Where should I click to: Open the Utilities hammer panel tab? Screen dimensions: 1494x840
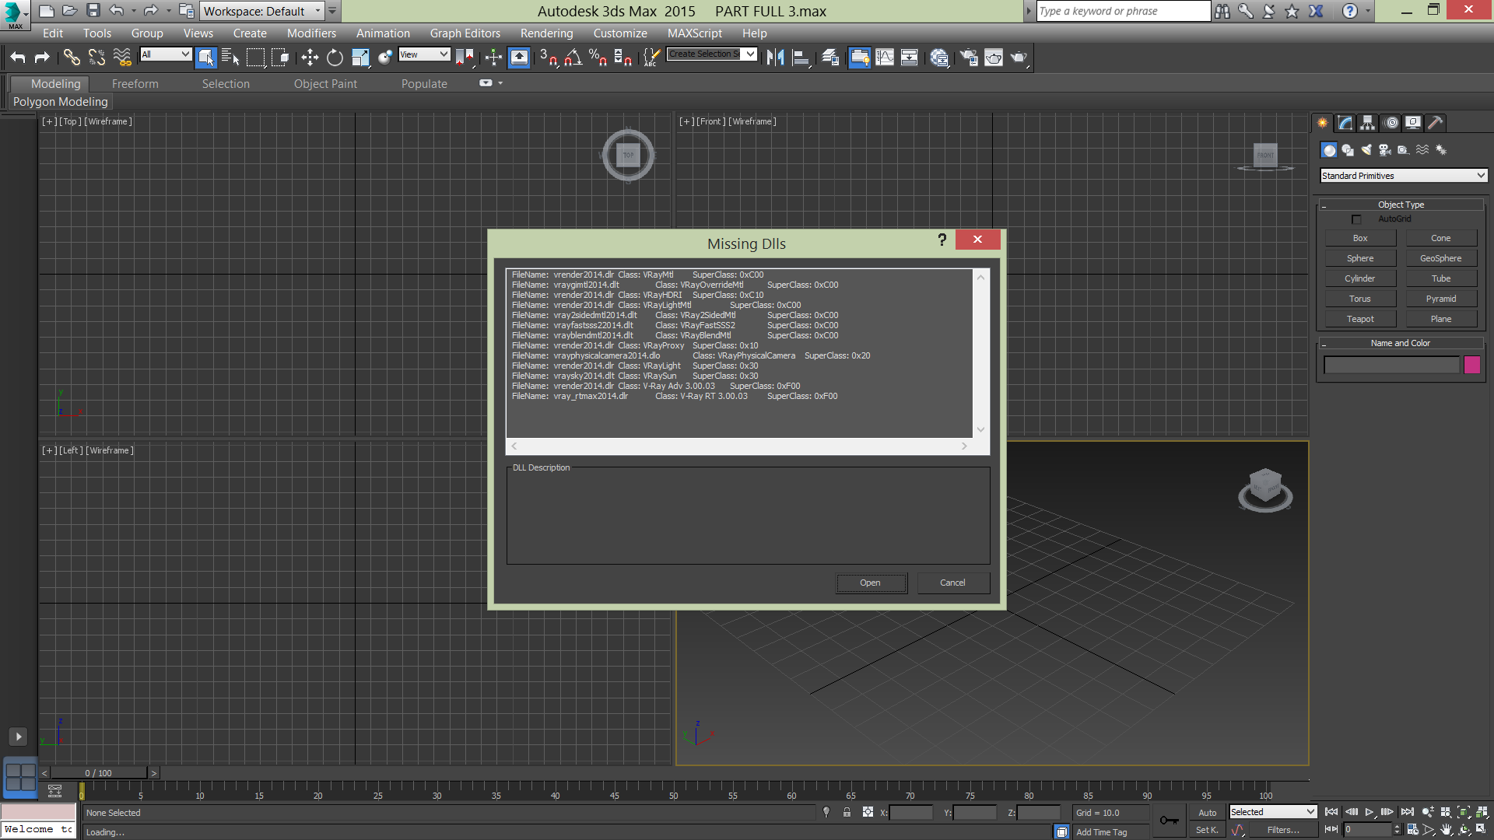pos(1436,123)
